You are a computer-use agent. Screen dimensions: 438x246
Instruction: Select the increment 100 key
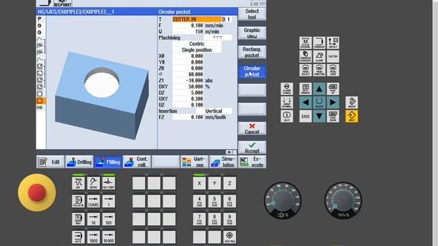pos(109,219)
